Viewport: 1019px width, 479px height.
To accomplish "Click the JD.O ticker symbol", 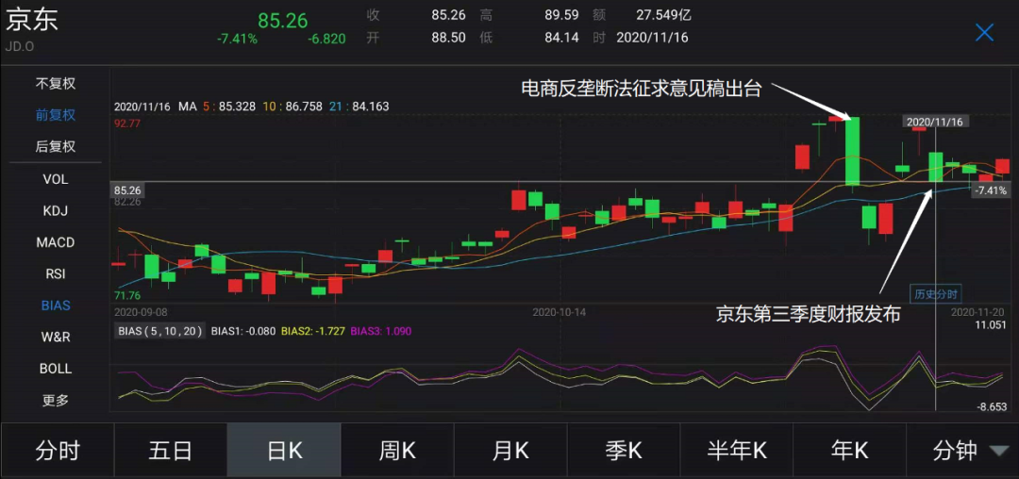I will (x=20, y=46).
